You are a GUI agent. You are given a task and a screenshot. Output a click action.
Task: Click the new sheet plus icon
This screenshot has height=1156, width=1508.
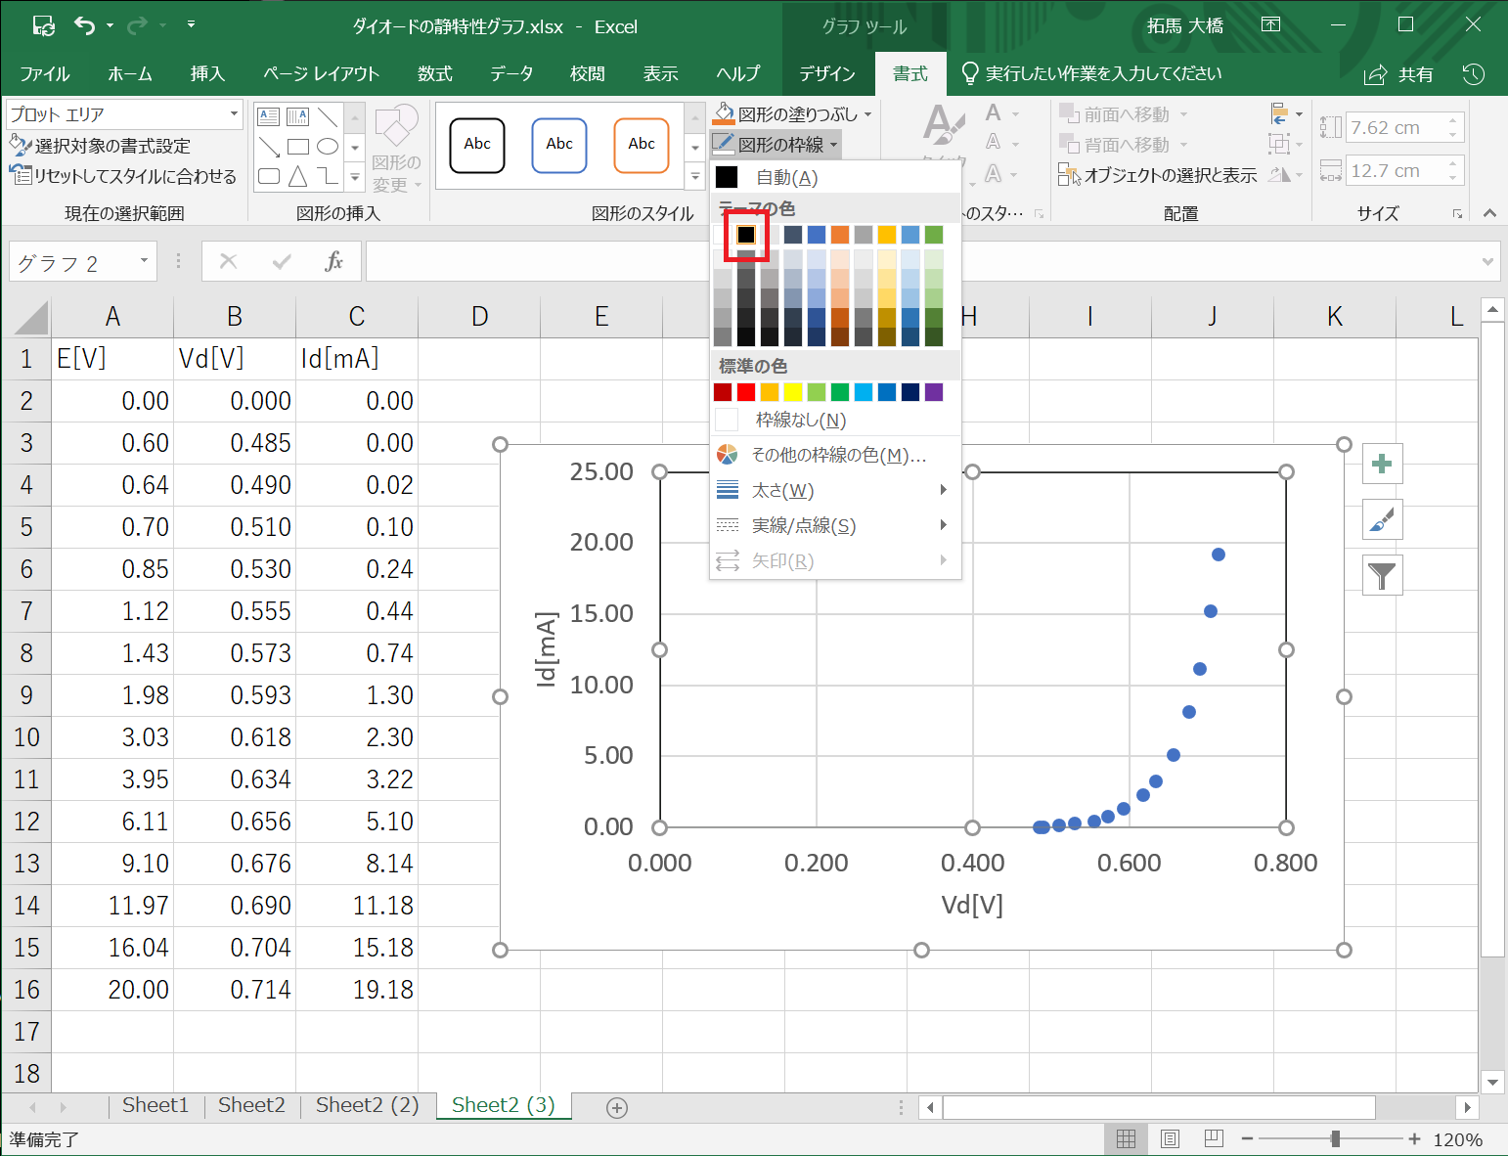click(x=616, y=1108)
